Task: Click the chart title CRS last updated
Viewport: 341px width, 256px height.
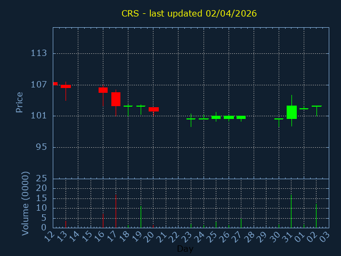Action: [189, 13]
